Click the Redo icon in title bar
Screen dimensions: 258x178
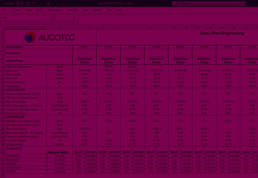(43, 3)
